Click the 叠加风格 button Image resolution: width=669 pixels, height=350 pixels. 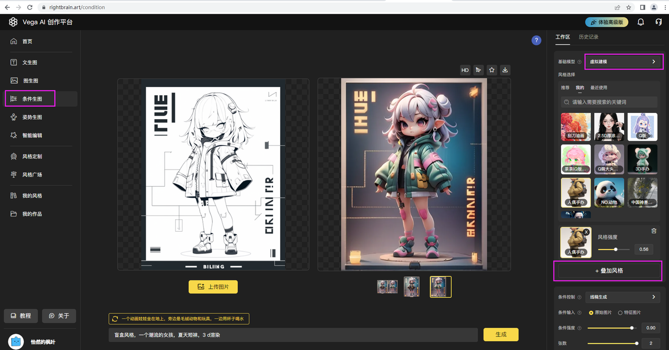tap(609, 271)
